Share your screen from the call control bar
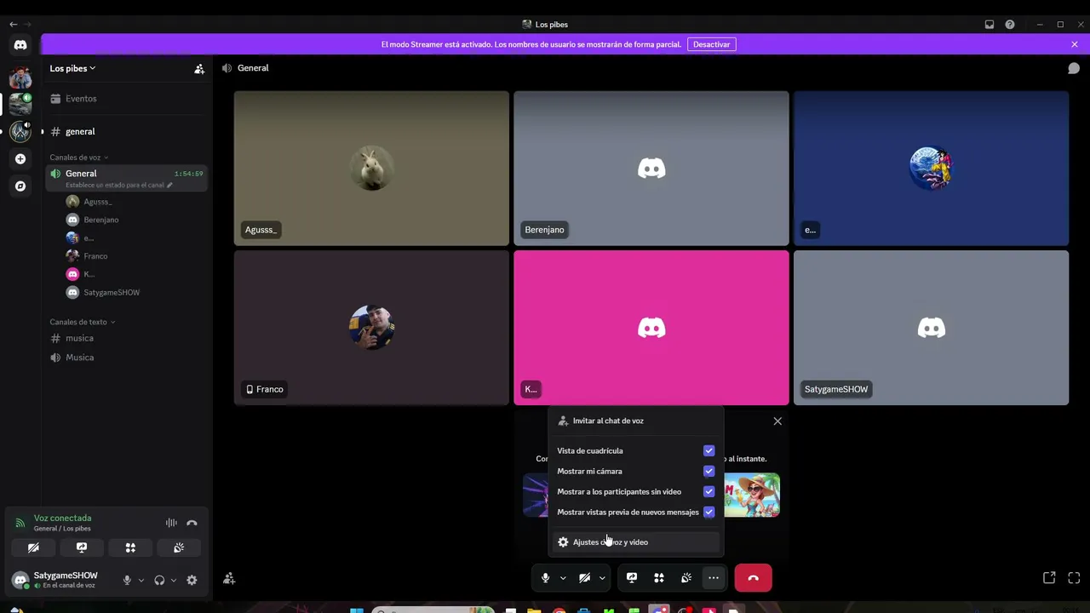Screen dimensions: 1090x613 [x=632, y=578]
